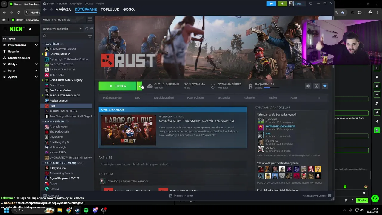Switch Steam to Big Picture mode icon

311,4
